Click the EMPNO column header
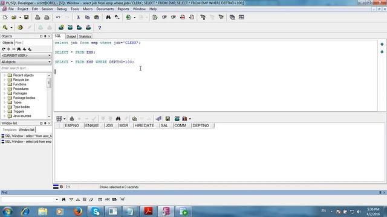 coord(74,125)
